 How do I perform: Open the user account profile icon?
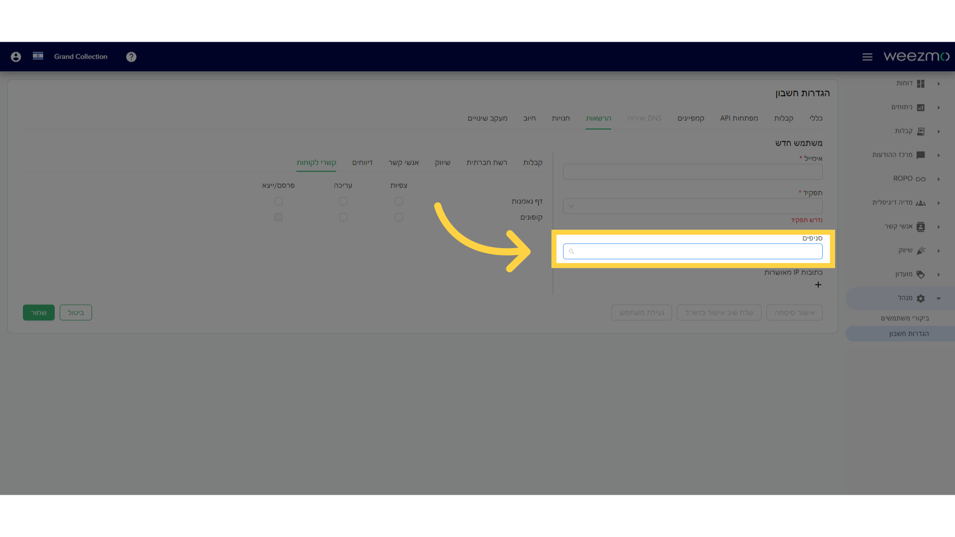(16, 57)
